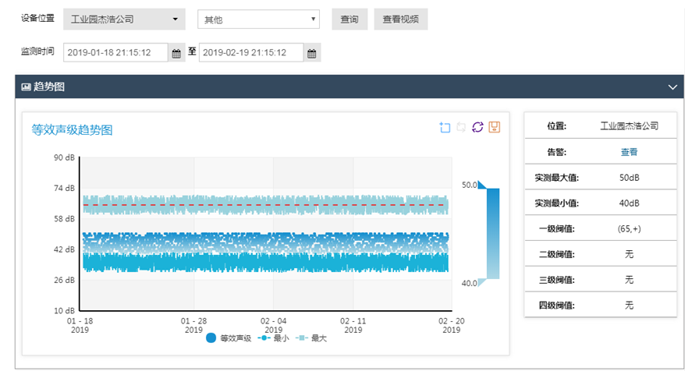Open the 其他 category dropdown

pos(258,19)
